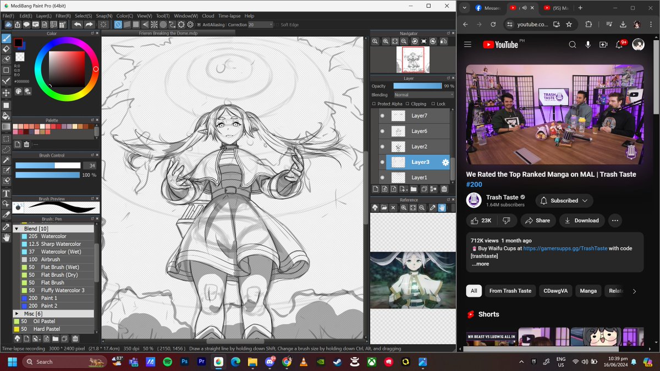
Task: Open a reference image with folder icon
Action: pos(384,208)
